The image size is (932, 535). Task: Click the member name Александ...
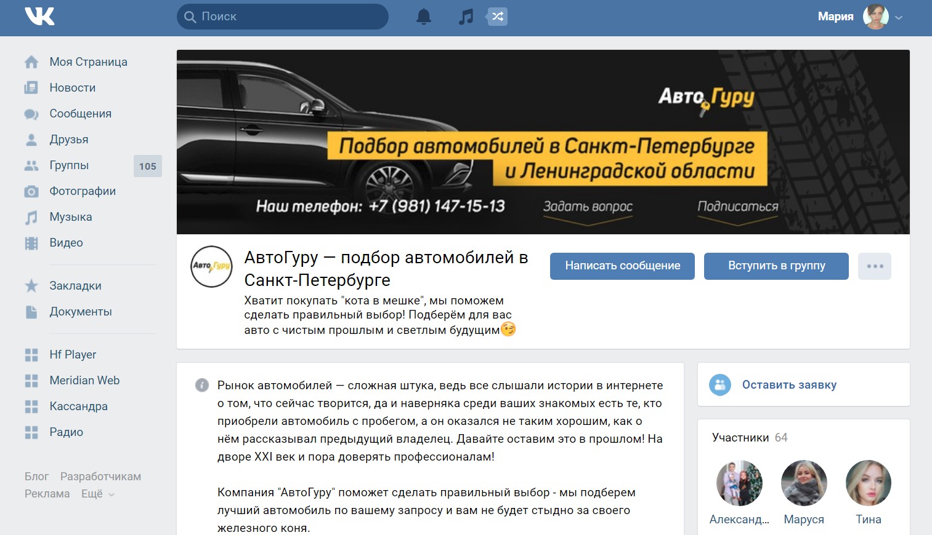point(739,520)
